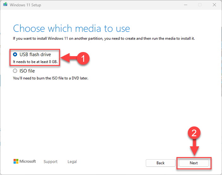The width and height of the screenshot is (222, 175).
Task: Go back with the Back button
Action: coord(161,163)
